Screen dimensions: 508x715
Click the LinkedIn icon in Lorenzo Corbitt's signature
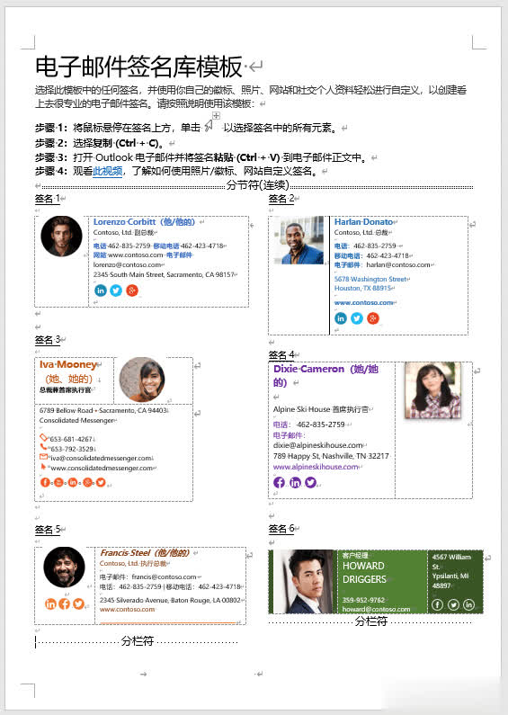pyautogui.click(x=101, y=290)
